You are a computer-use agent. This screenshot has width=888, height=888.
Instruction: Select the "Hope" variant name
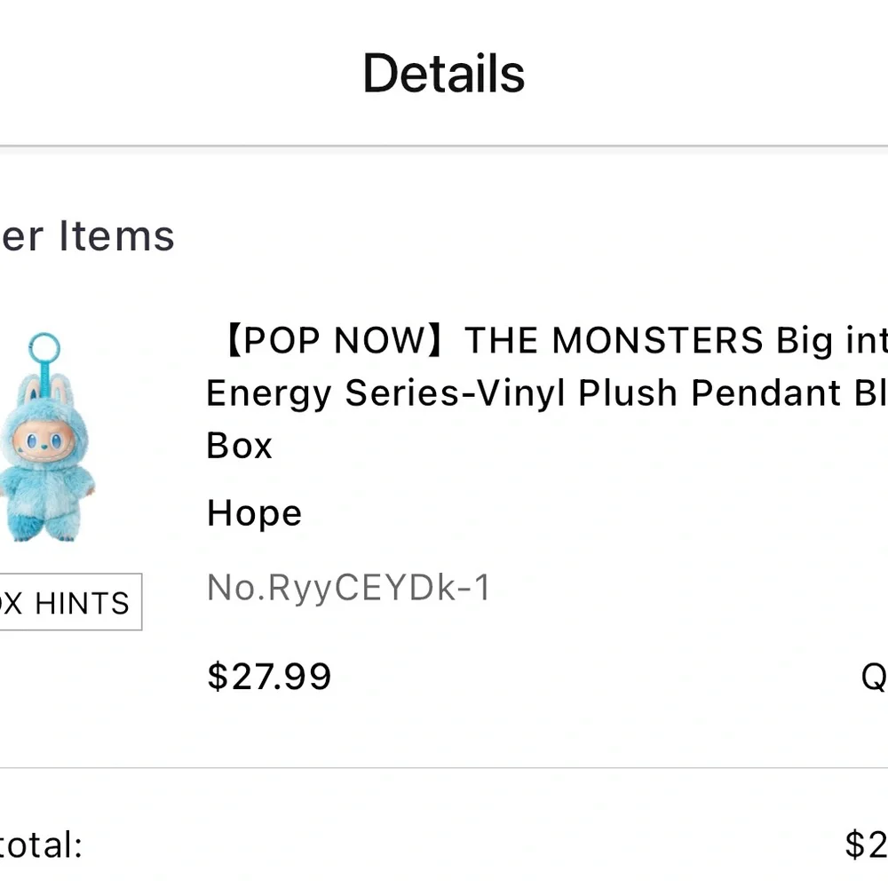coord(254,513)
